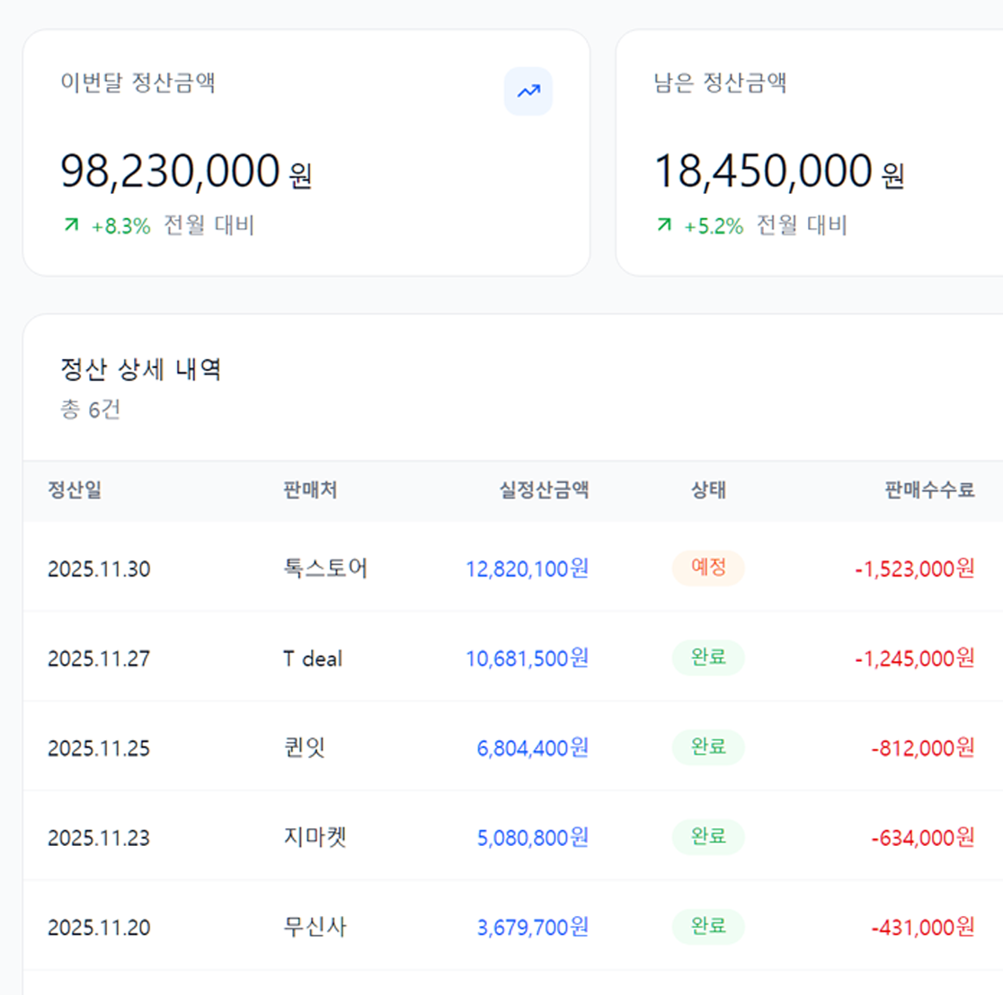Click the 예정 status badge
The width and height of the screenshot is (1003, 995).
click(x=708, y=568)
